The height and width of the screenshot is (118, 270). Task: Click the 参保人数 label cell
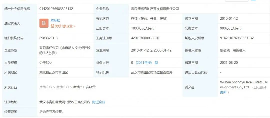pos(111,62)
